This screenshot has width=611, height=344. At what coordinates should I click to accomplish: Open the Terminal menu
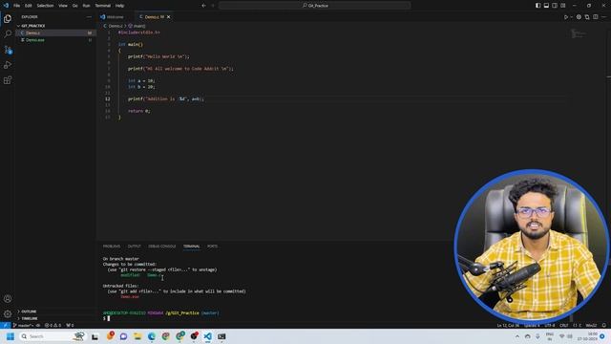pyautogui.click(x=103, y=6)
